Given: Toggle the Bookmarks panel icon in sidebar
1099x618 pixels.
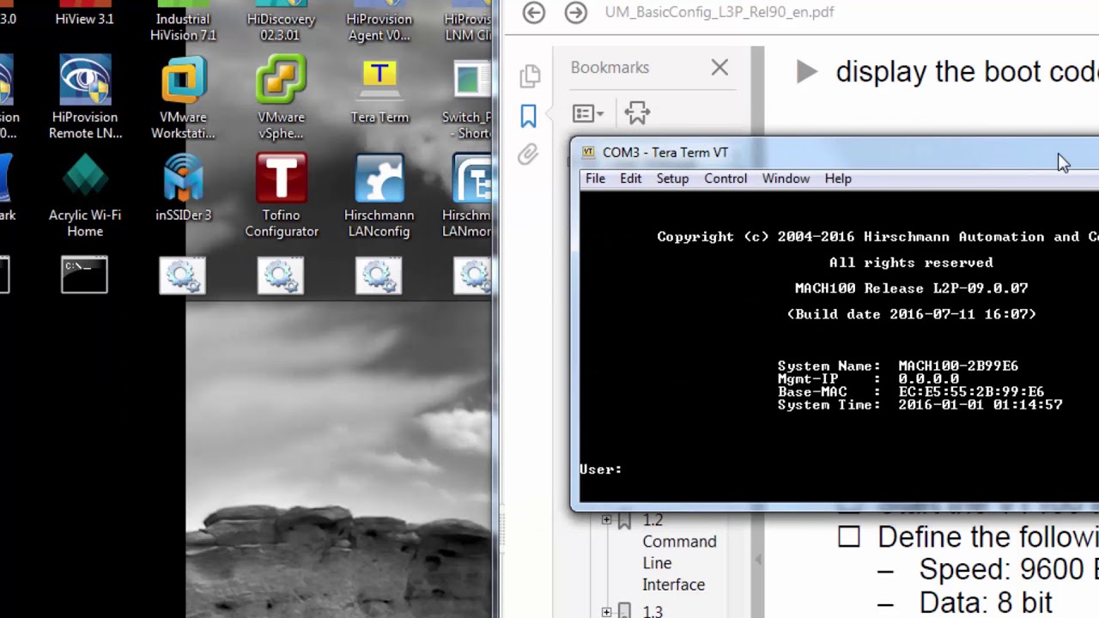Looking at the screenshot, I should click(x=528, y=115).
